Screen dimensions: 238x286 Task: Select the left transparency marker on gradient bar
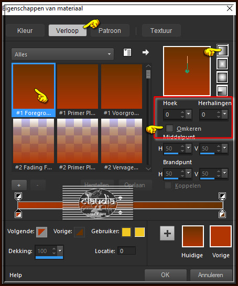18,197
